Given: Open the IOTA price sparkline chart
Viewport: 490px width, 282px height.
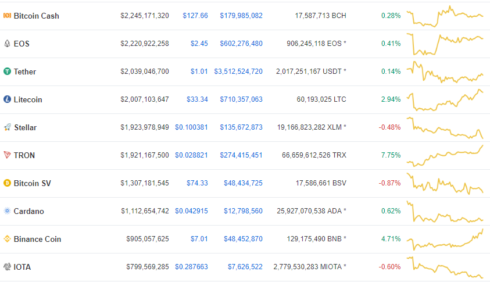Looking at the screenshot, I should click(x=445, y=267).
